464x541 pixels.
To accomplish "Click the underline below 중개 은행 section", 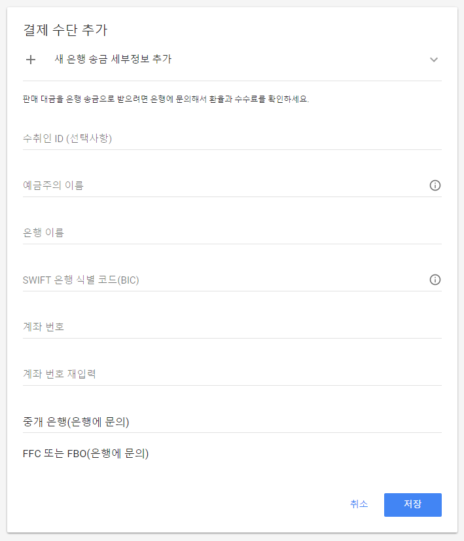I will point(232,432).
